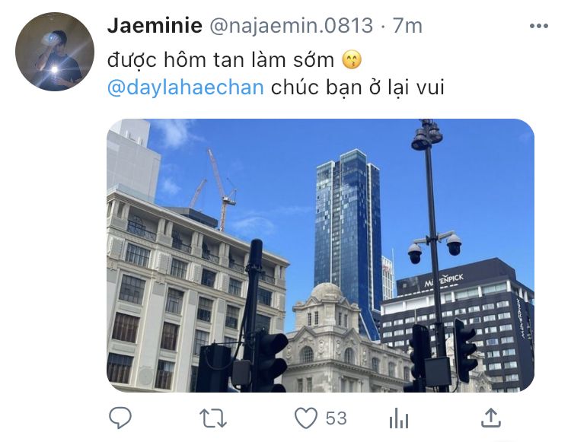Open tweet analytics bar chart icon
The width and height of the screenshot is (571, 442).
(399, 418)
